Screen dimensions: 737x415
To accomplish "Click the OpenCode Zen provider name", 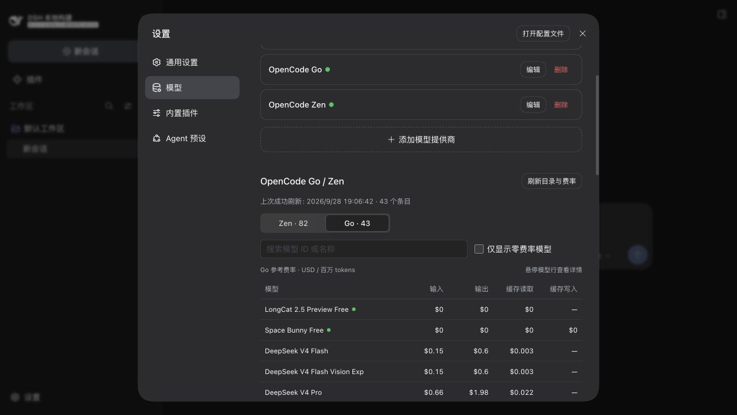I will 297,105.
